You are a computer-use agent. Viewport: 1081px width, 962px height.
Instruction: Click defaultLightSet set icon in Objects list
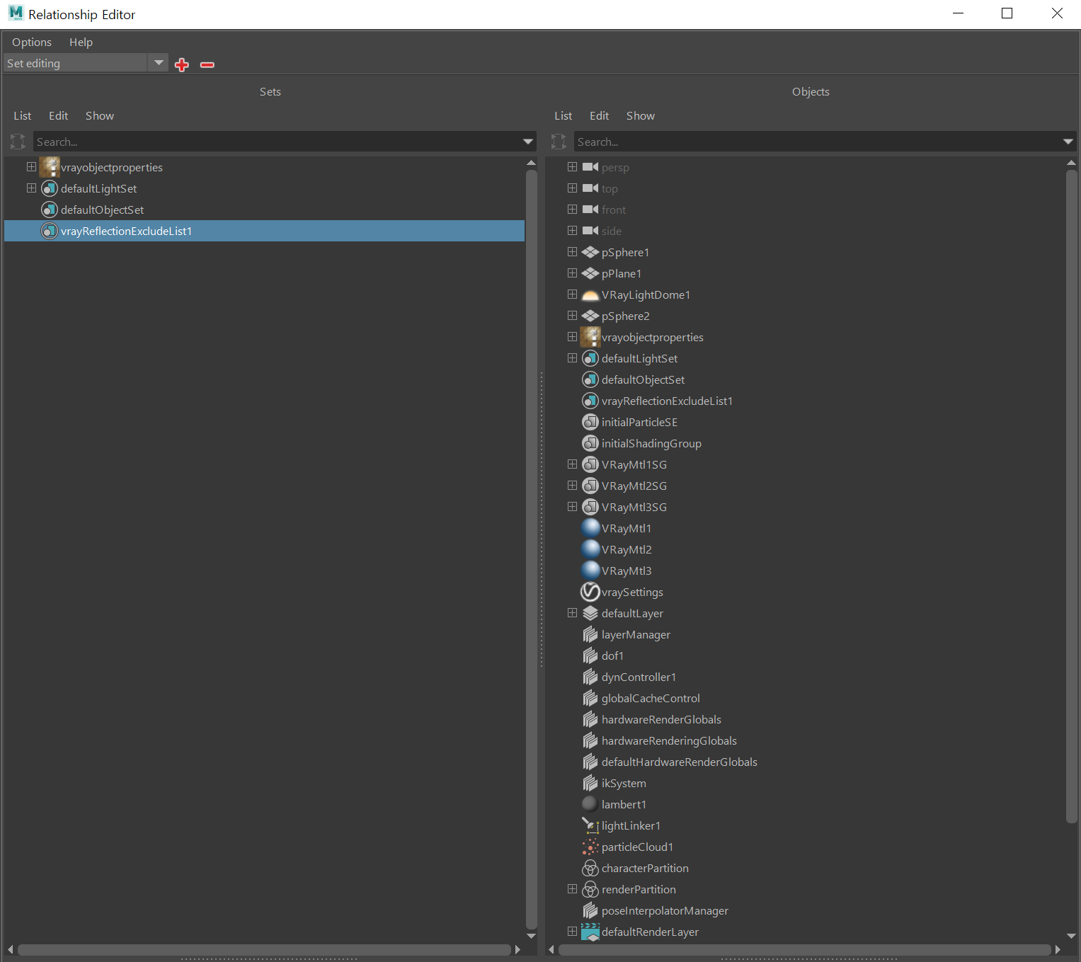(x=590, y=358)
